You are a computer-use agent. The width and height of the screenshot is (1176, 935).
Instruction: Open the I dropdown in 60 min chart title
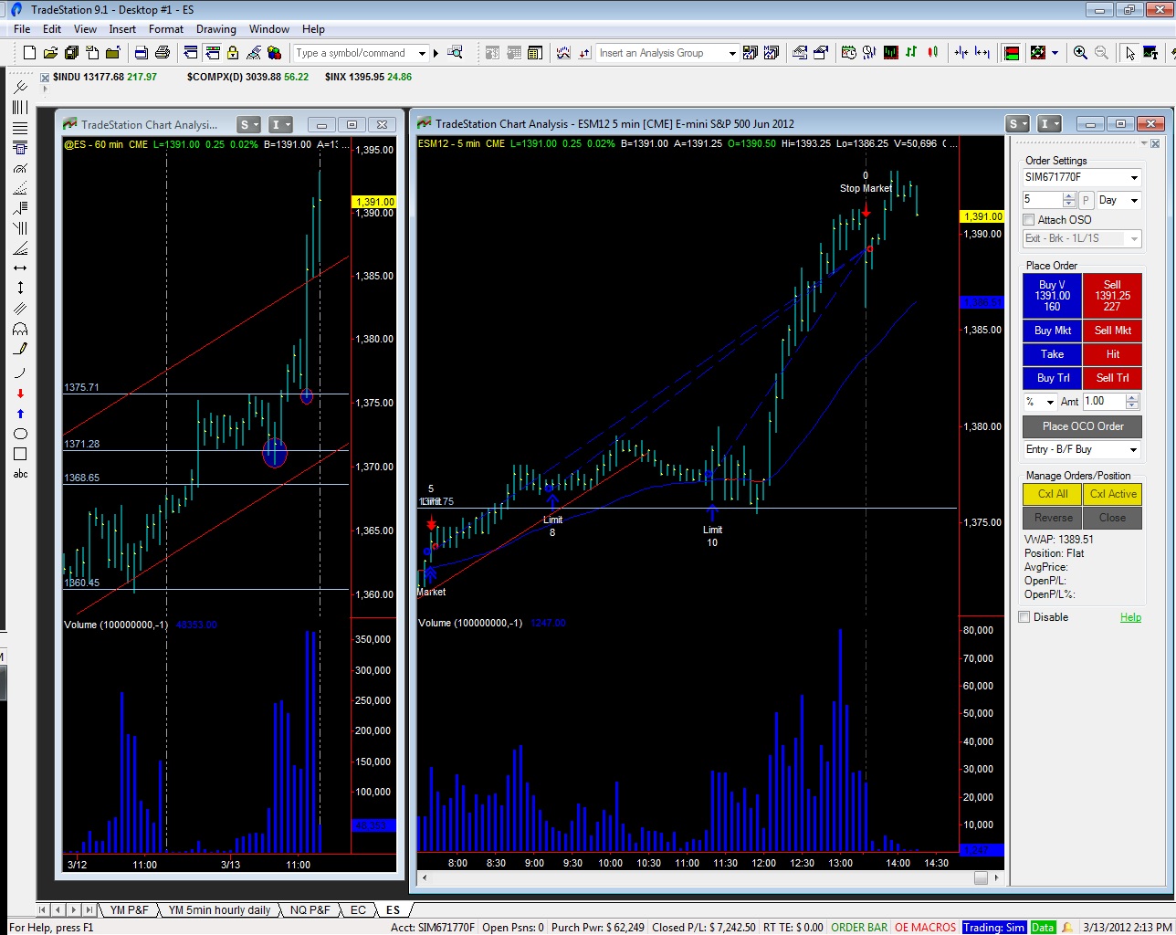pyautogui.click(x=280, y=124)
